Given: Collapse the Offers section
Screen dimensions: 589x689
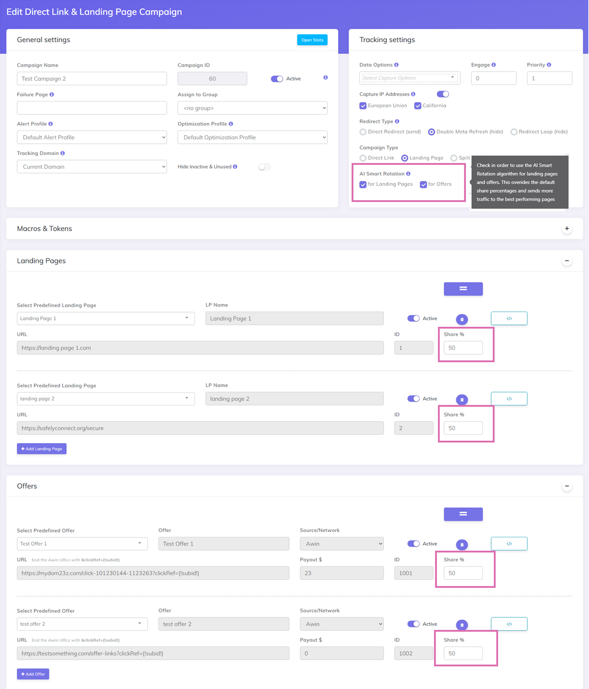Looking at the screenshot, I should pos(567,486).
